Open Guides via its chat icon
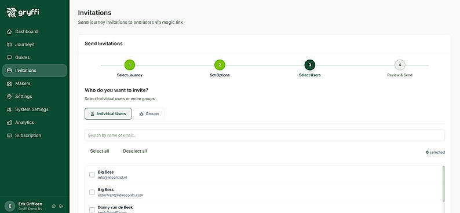Image resolution: width=460 pixels, height=213 pixels. coord(9,57)
